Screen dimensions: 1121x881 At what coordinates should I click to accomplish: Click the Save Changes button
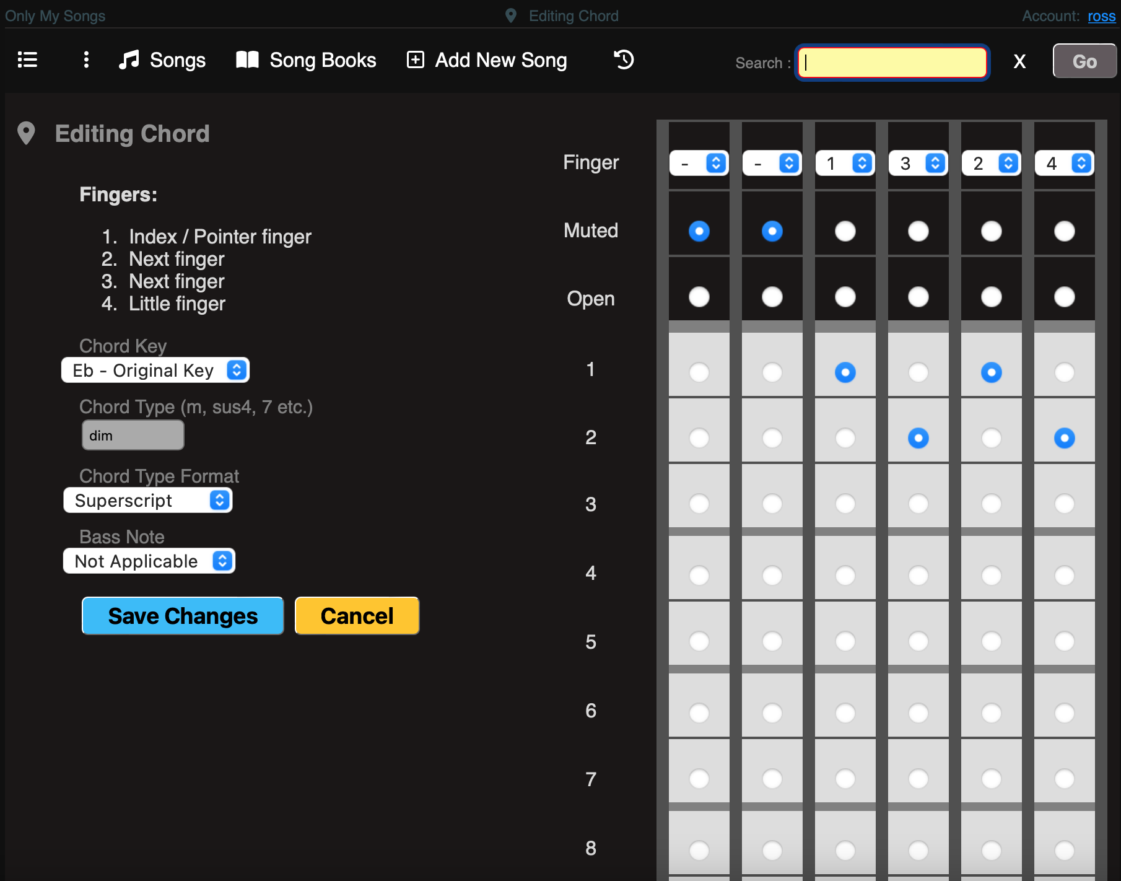[x=183, y=616]
